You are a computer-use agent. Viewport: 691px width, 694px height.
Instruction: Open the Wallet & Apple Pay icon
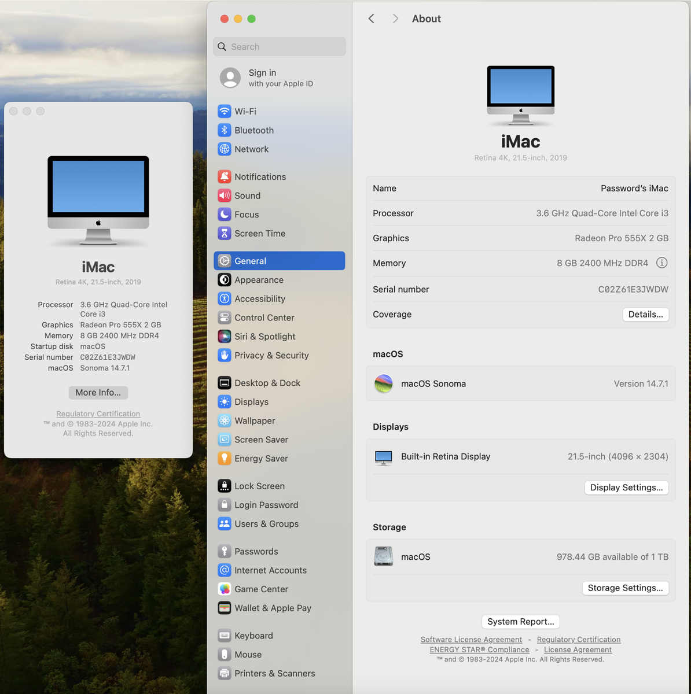tap(225, 608)
